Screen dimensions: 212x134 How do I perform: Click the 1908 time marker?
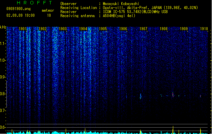point(163,29)
